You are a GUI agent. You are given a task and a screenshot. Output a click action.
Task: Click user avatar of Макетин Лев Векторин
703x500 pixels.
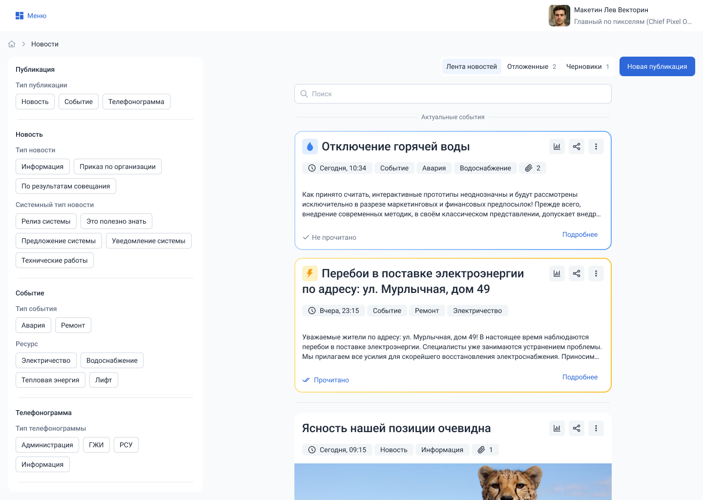[559, 16]
